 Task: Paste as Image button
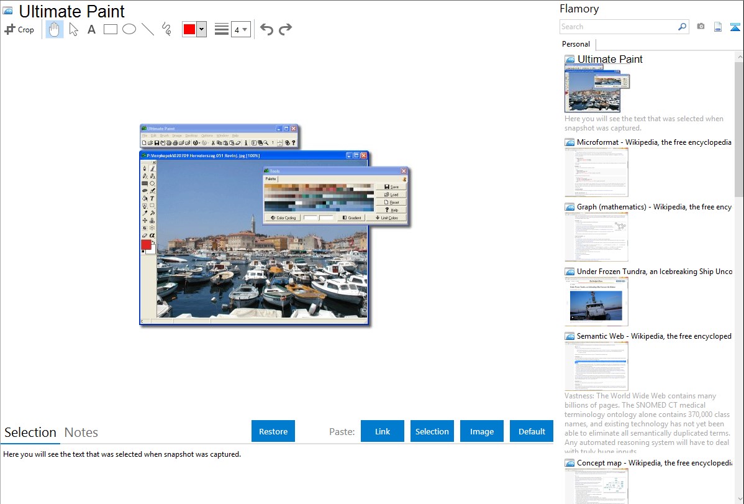(x=481, y=431)
